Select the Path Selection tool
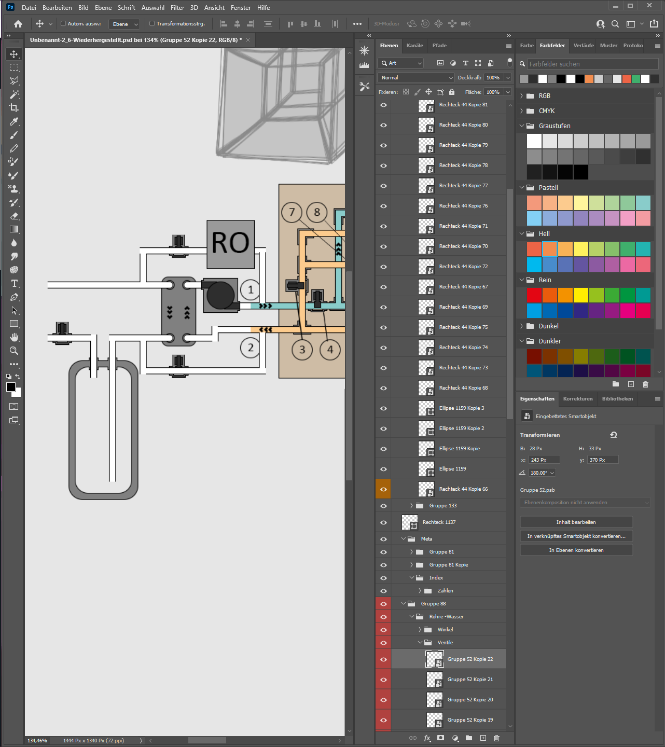The height and width of the screenshot is (747, 665). click(x=14, y=310)
